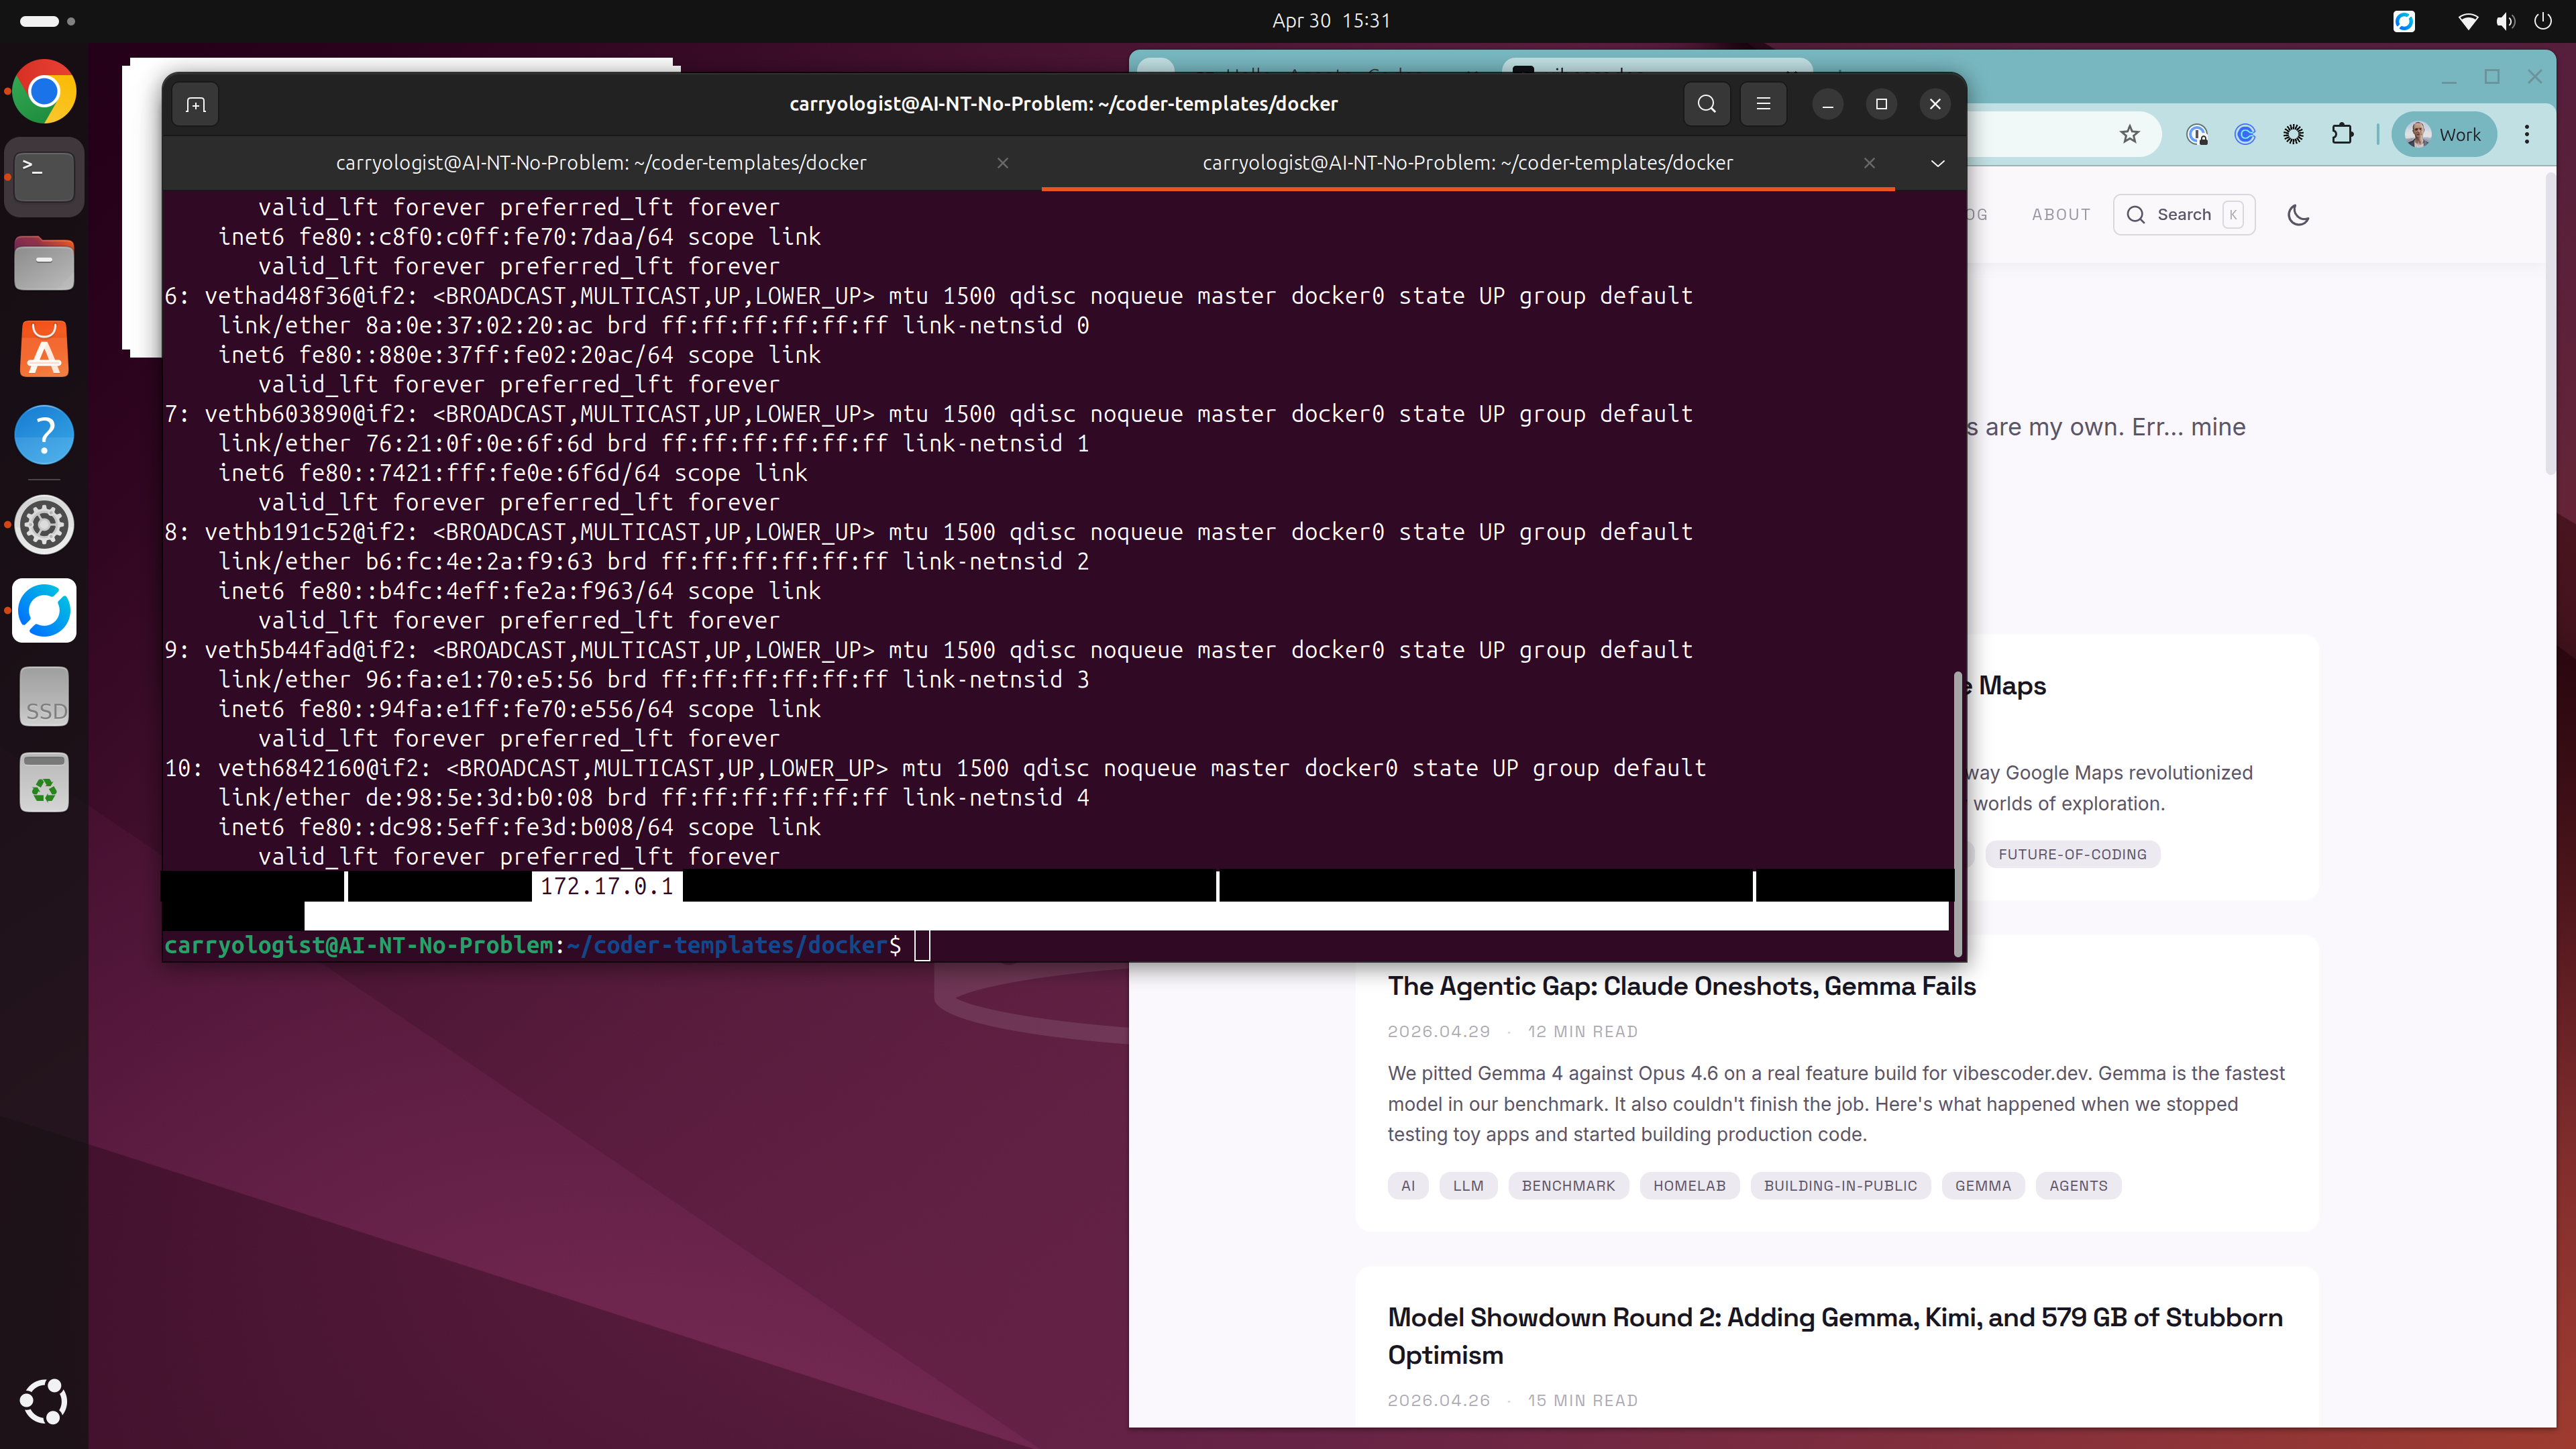Open the terminal hamburger menu
Screen dimensions: 2576x1449
[1763, 104]
